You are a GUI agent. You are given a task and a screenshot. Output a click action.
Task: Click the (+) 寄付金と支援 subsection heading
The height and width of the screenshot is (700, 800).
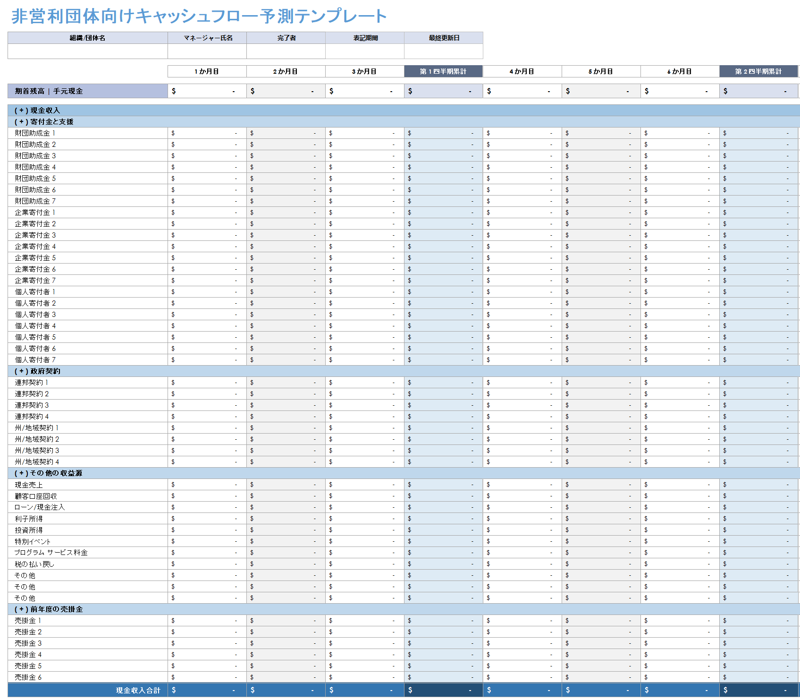44,122
